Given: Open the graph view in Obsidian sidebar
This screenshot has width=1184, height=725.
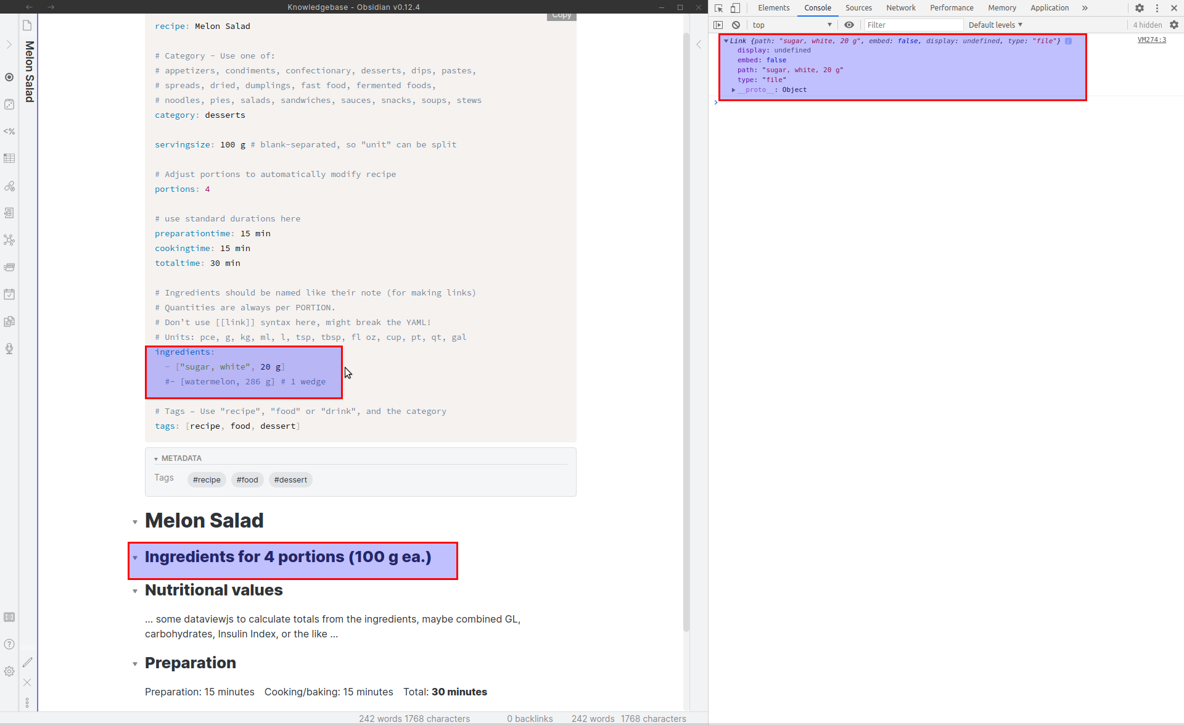Looking at the screenshot, I should pos(9,240).
